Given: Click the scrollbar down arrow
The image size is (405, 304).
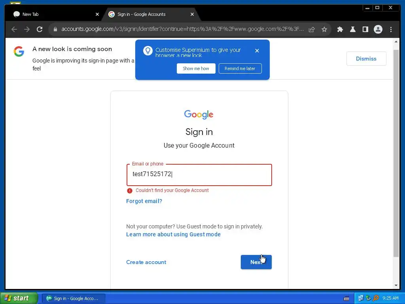Looking at the screenshot, I should tap(396, 285).
